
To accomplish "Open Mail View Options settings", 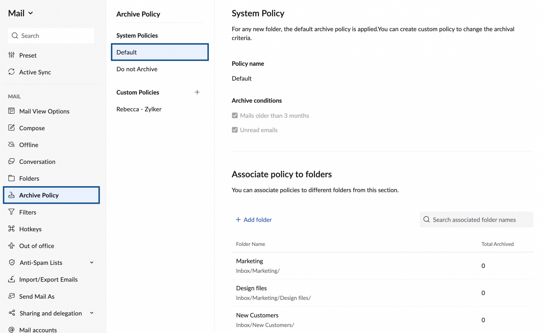I will pos(44,111).
